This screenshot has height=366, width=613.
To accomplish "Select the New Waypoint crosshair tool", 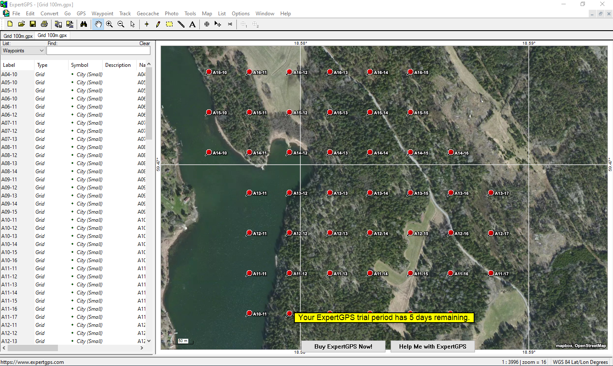I will tap(147, 24).
